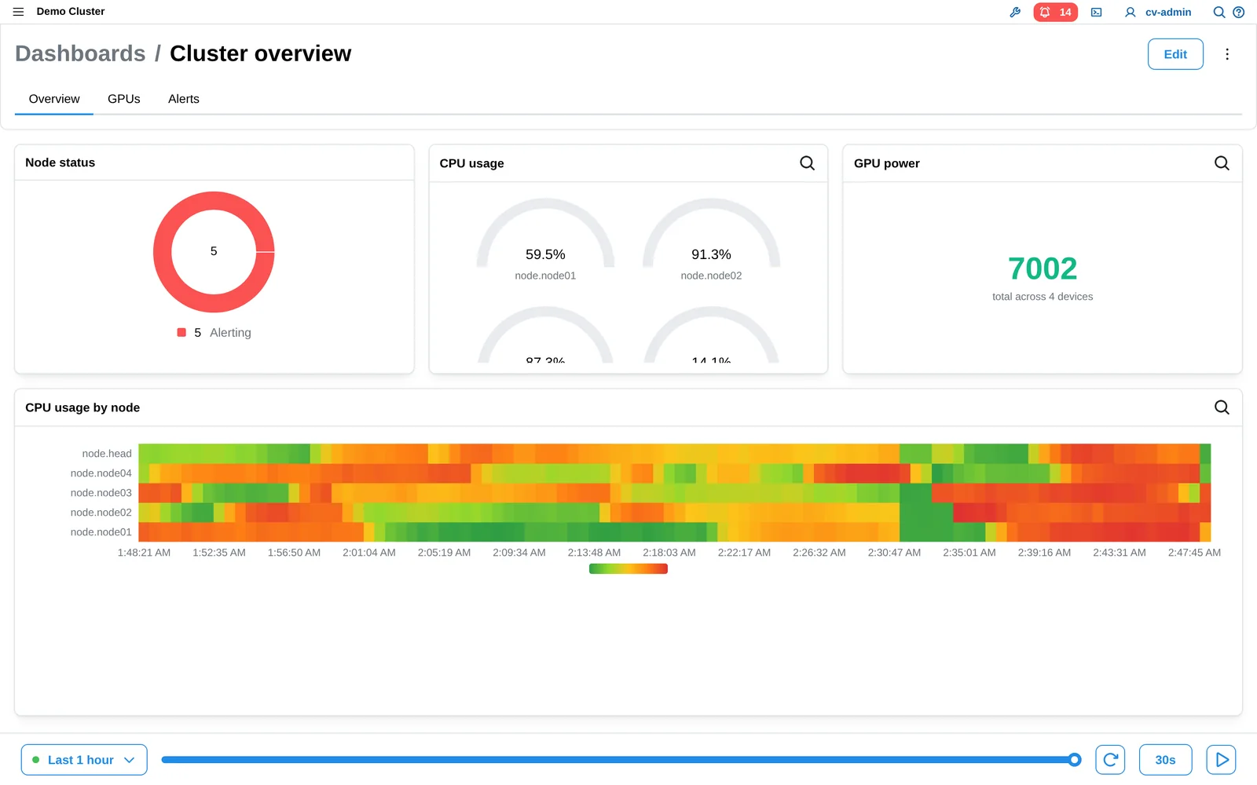Click the node.node01 heatmap row label

click(101, 532)
